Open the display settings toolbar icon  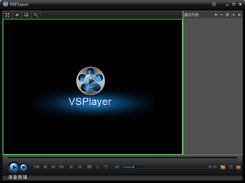[x=26, y=15]
